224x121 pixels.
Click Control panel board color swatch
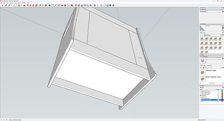[x=222, y=91]
